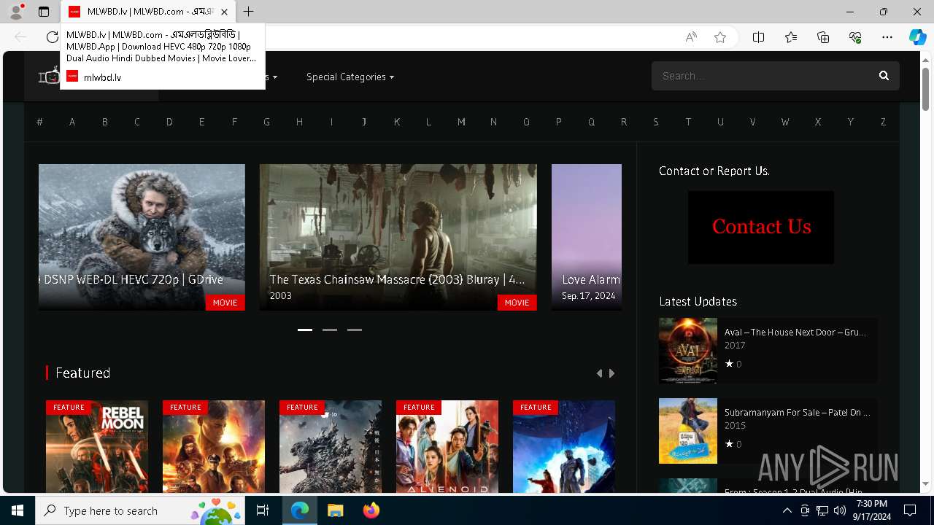
Task: Open Aval – The House Next Door update
Action: [795, 332]
